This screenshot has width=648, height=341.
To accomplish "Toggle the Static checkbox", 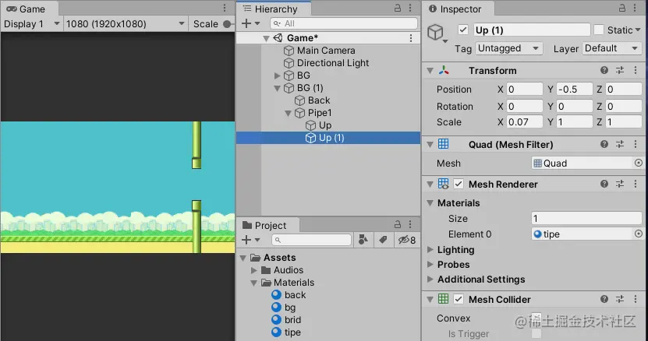I will tap(598, 30).
